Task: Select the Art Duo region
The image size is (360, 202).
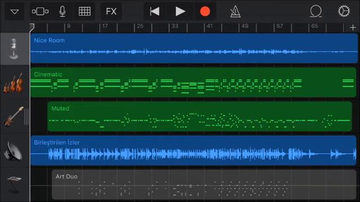Action: (204, 185)
